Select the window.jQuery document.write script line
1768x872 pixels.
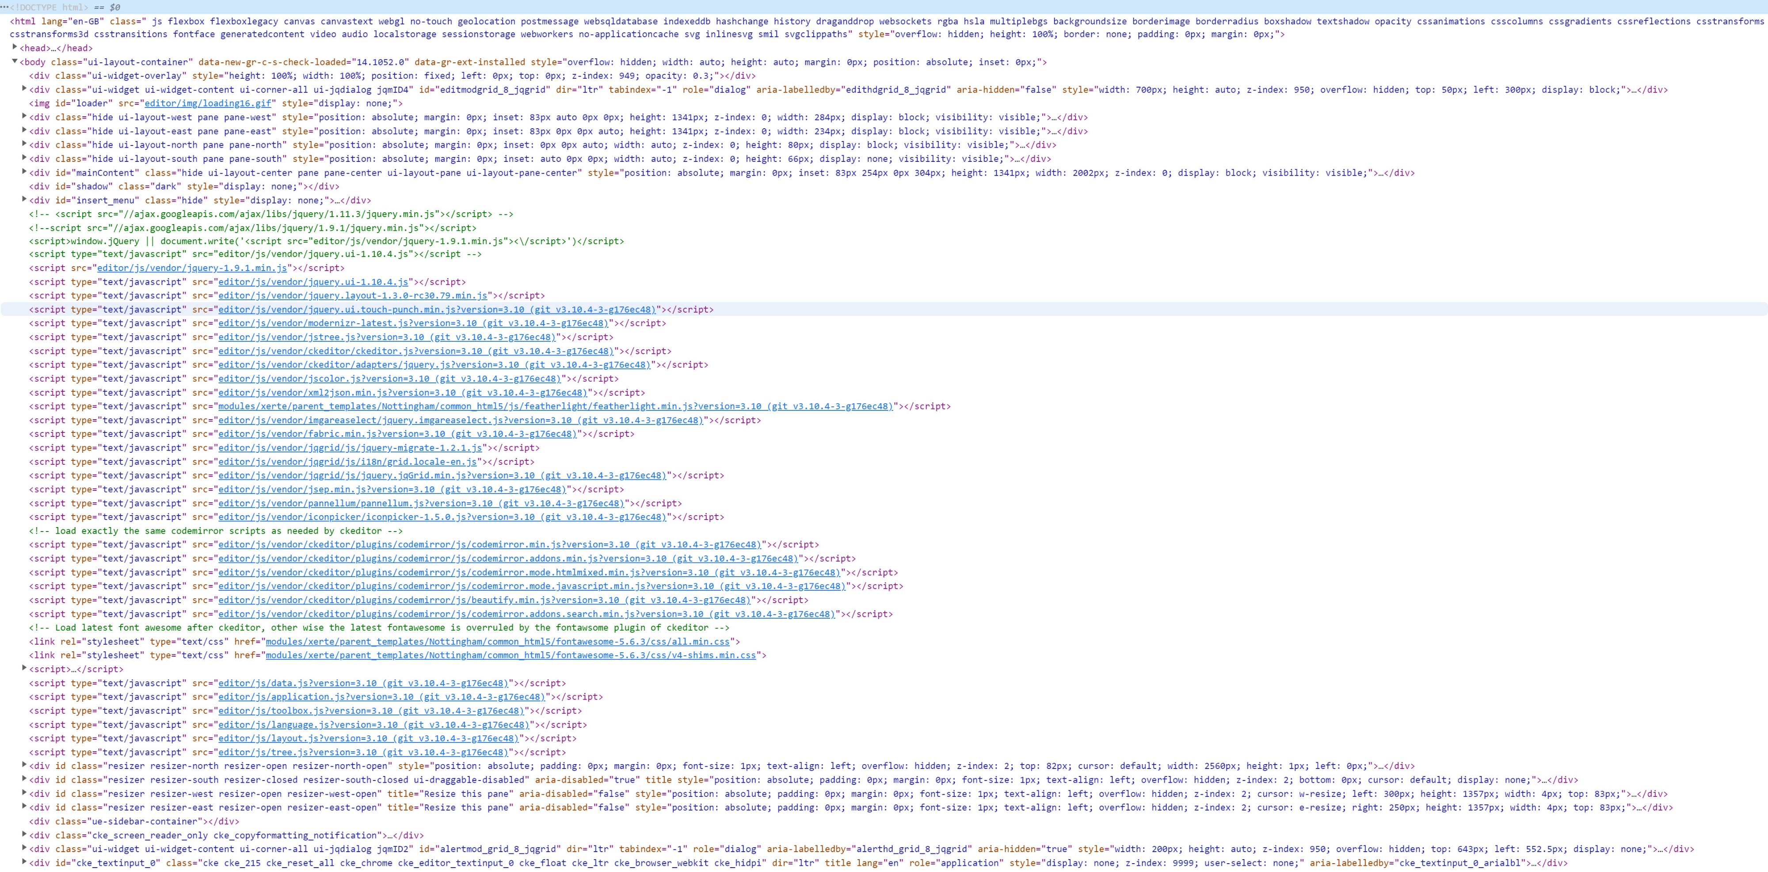point(326,241)
